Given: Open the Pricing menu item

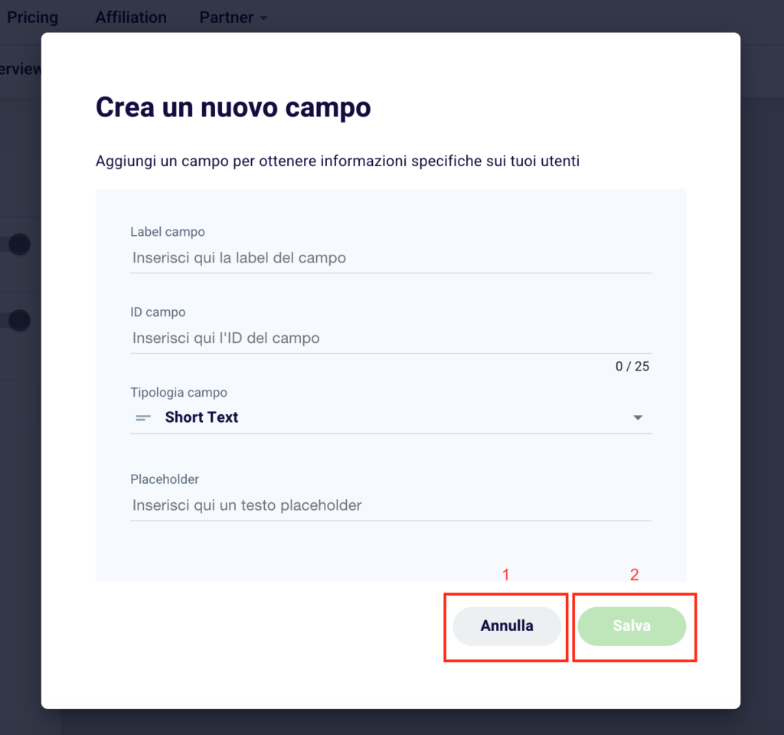Looking at the screenshot, I should click(x=32, y=18).
